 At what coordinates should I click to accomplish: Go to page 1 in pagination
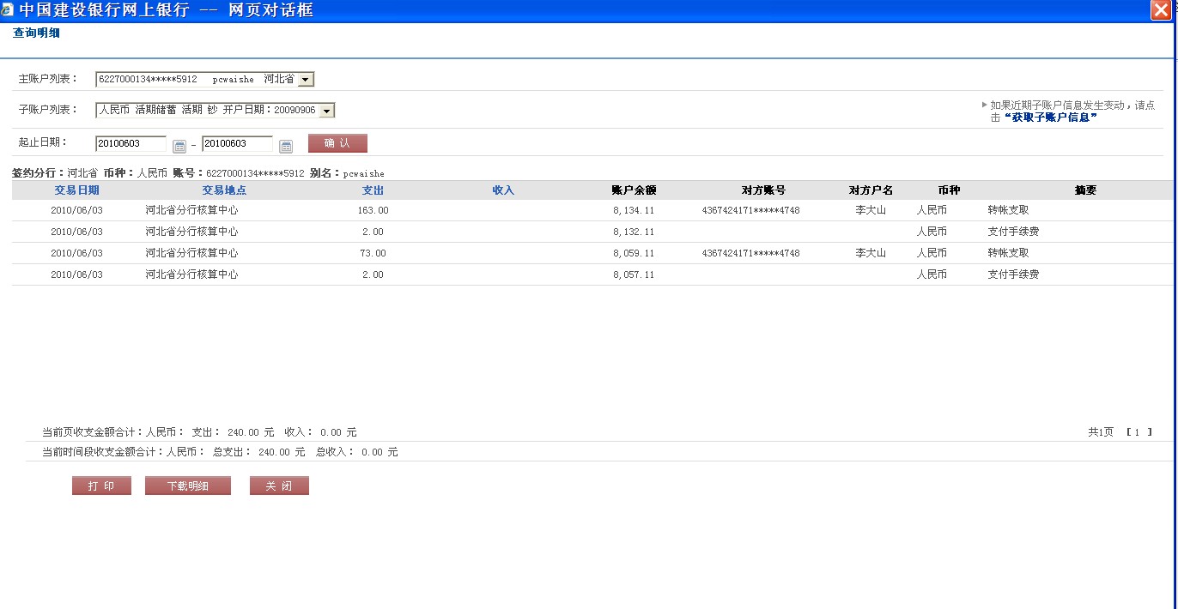(x=1138, y=432)
